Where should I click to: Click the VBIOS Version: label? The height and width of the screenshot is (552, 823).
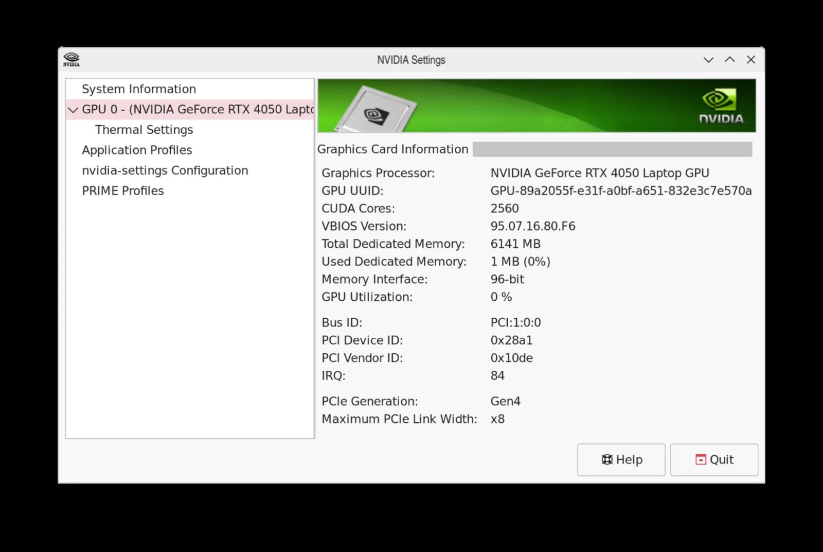click(364, 226)
